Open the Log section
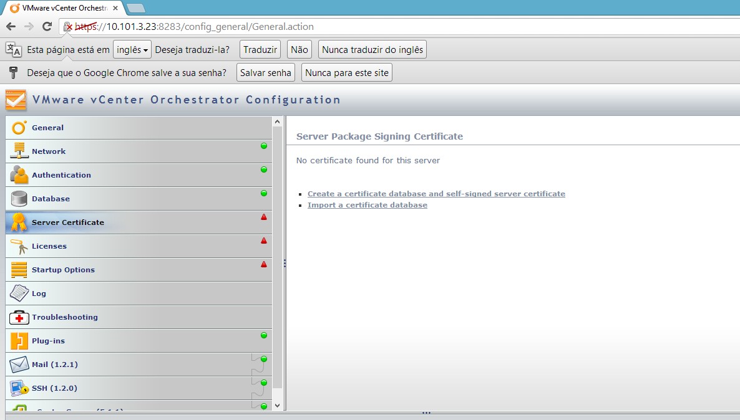This screenshot has height=420, width=740. tap(39, 294)
